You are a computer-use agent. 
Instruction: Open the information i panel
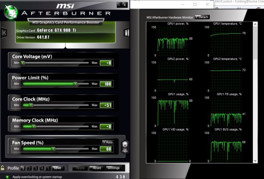coord(126,32)
